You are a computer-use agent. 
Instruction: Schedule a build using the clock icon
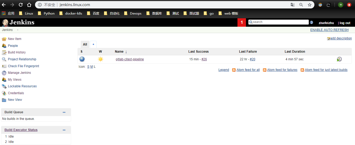[339, 59]
